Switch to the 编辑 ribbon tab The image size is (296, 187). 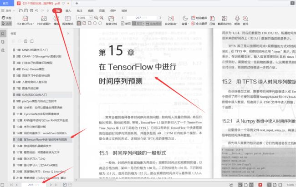91,11
